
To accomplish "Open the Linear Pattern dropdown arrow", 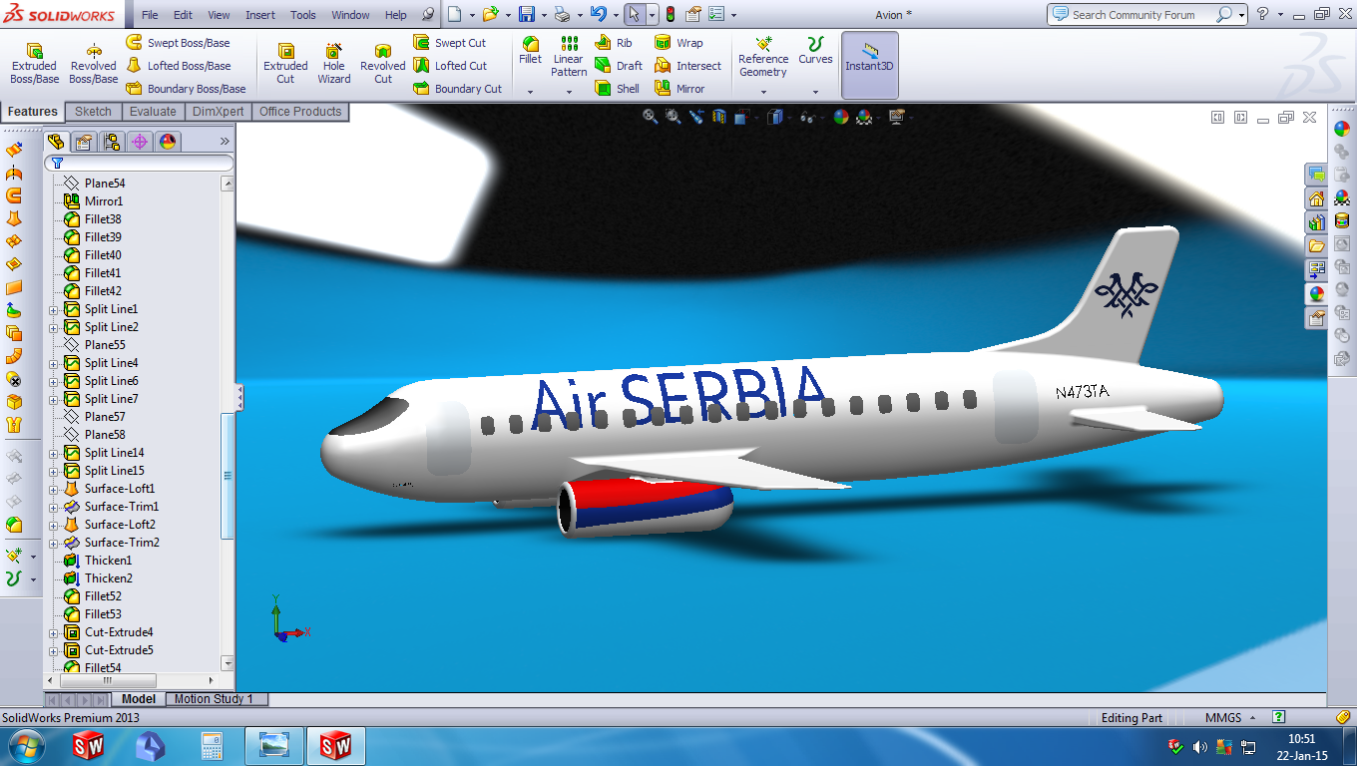I will 569,92.
